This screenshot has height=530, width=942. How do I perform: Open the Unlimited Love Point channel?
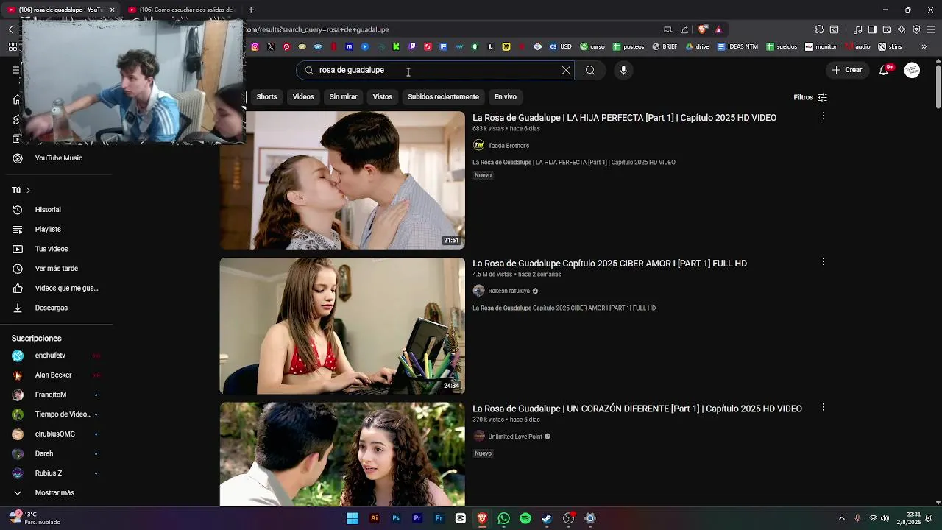point(515,437)
